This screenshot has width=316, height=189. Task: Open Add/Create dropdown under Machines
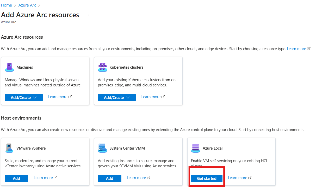24,98
